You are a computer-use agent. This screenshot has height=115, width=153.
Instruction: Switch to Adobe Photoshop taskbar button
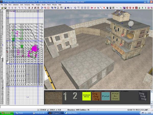72,113
